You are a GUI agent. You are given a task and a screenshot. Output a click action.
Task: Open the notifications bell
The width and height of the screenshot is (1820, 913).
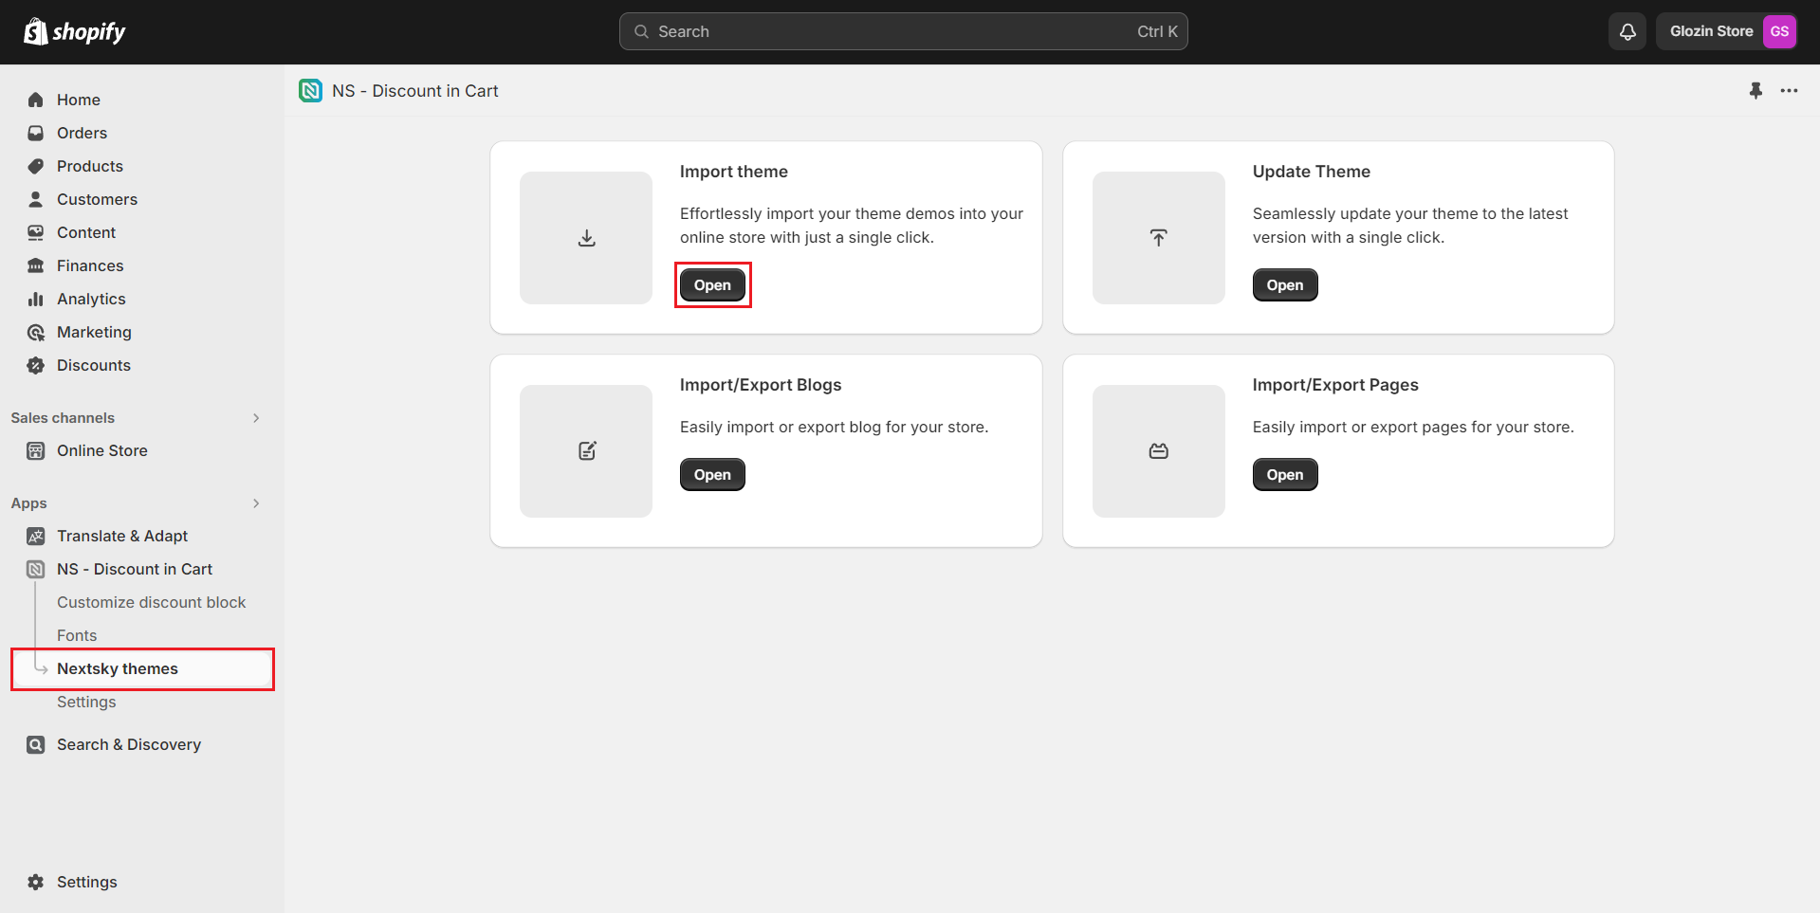click(x=1627, y=31)
